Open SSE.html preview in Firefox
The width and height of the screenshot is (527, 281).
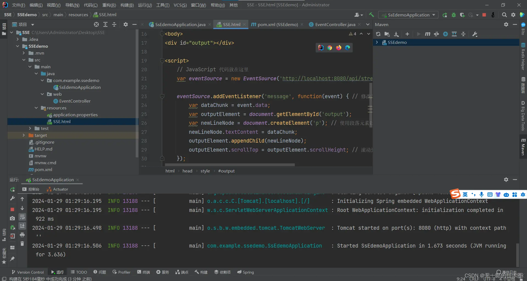339,48
